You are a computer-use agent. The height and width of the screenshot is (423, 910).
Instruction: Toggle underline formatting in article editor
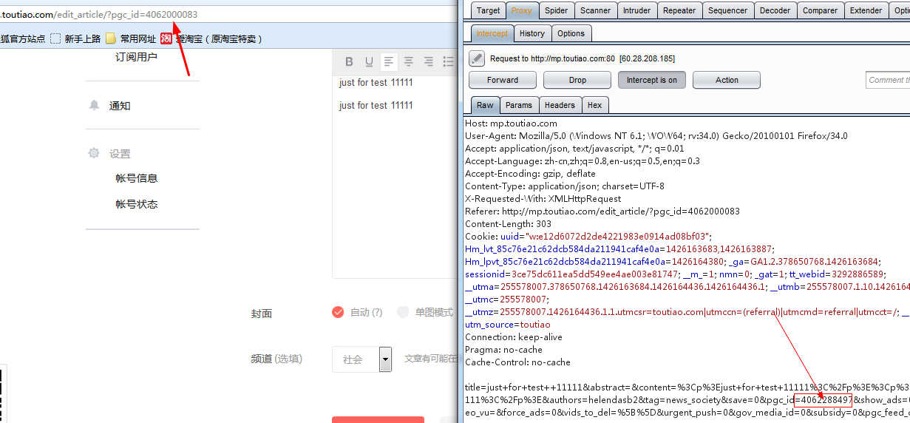369,61
